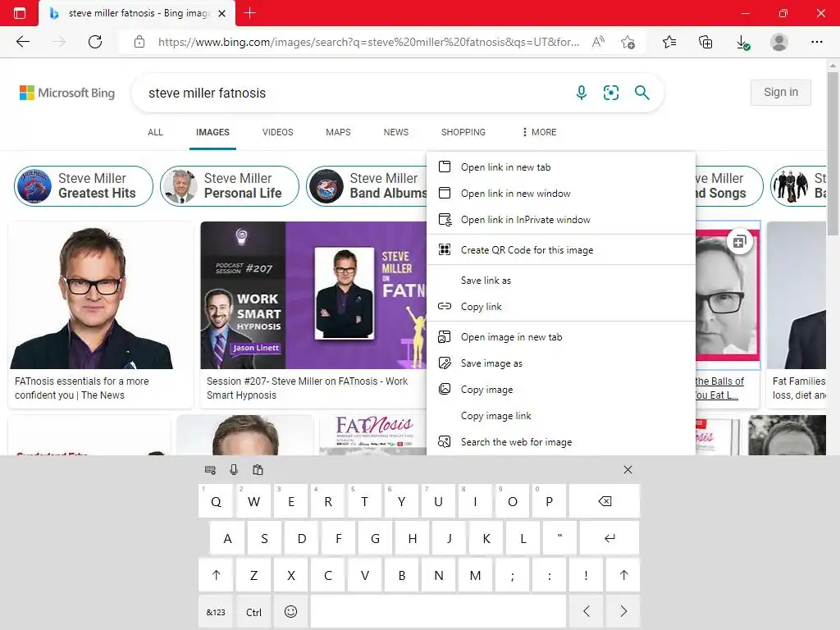Switch to the ALL search tab
Image resolution: width=840 pixels, height=630 pixels.
(155, 132)
